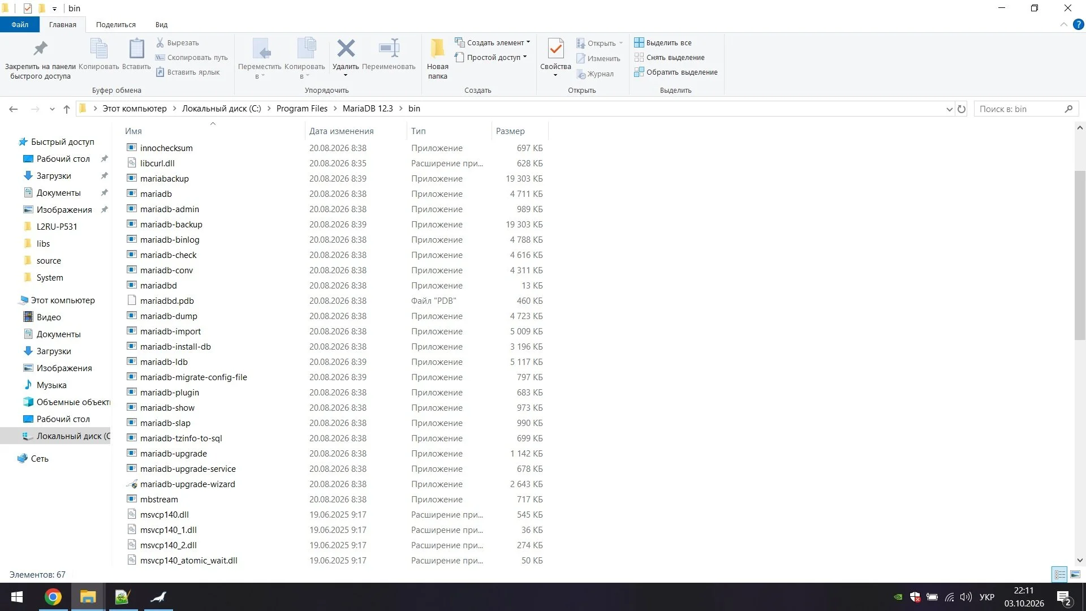The height and width of the screenshot is (611, 1086).
Task: Switch to the Вид ribbon tab
Action: (161, 24)
